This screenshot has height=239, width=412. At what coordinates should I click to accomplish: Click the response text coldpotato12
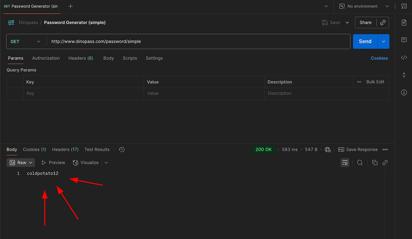pos(43,173)
